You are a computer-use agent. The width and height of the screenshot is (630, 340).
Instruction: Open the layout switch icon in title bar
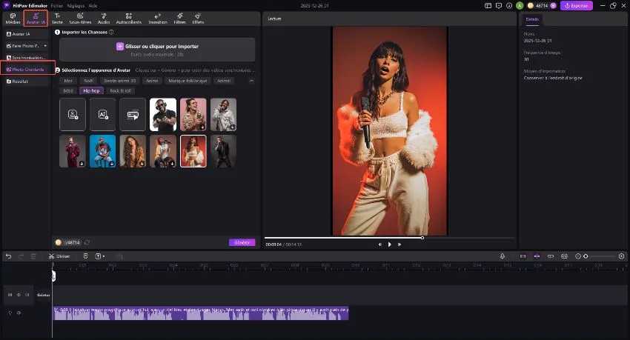click(488, 6)
